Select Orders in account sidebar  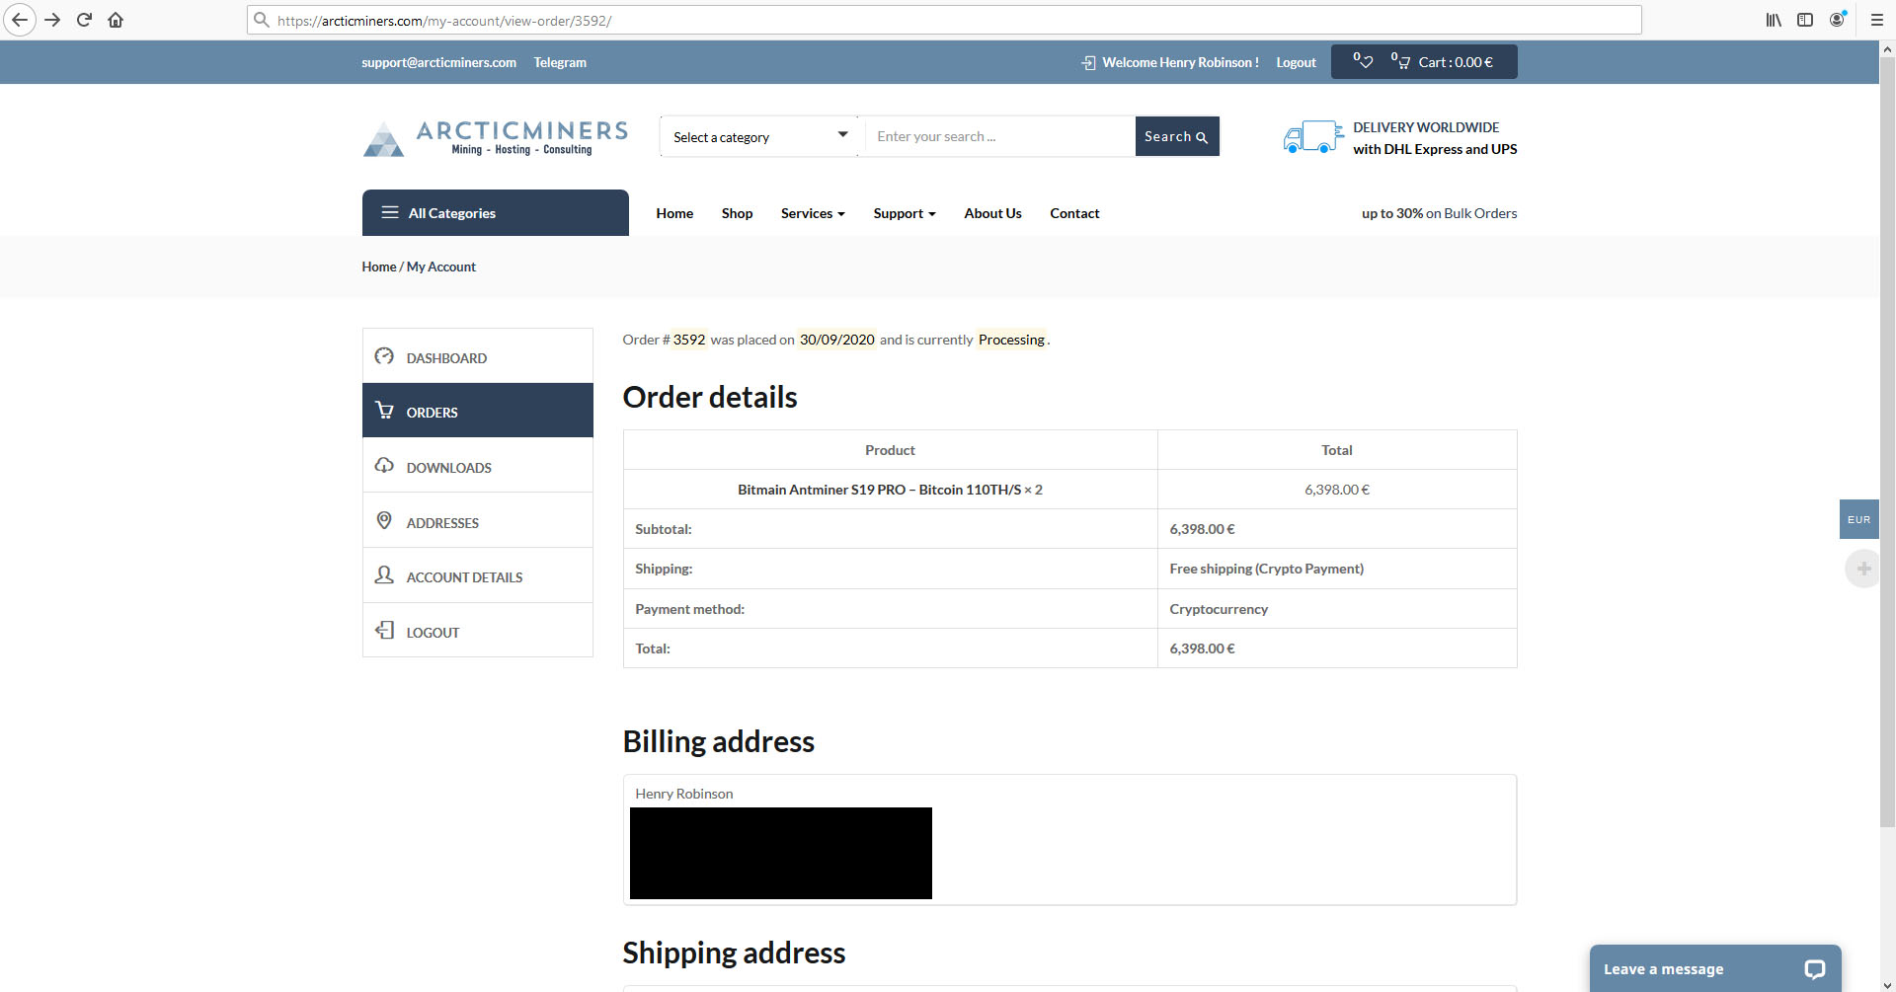(x=478, y=411)
